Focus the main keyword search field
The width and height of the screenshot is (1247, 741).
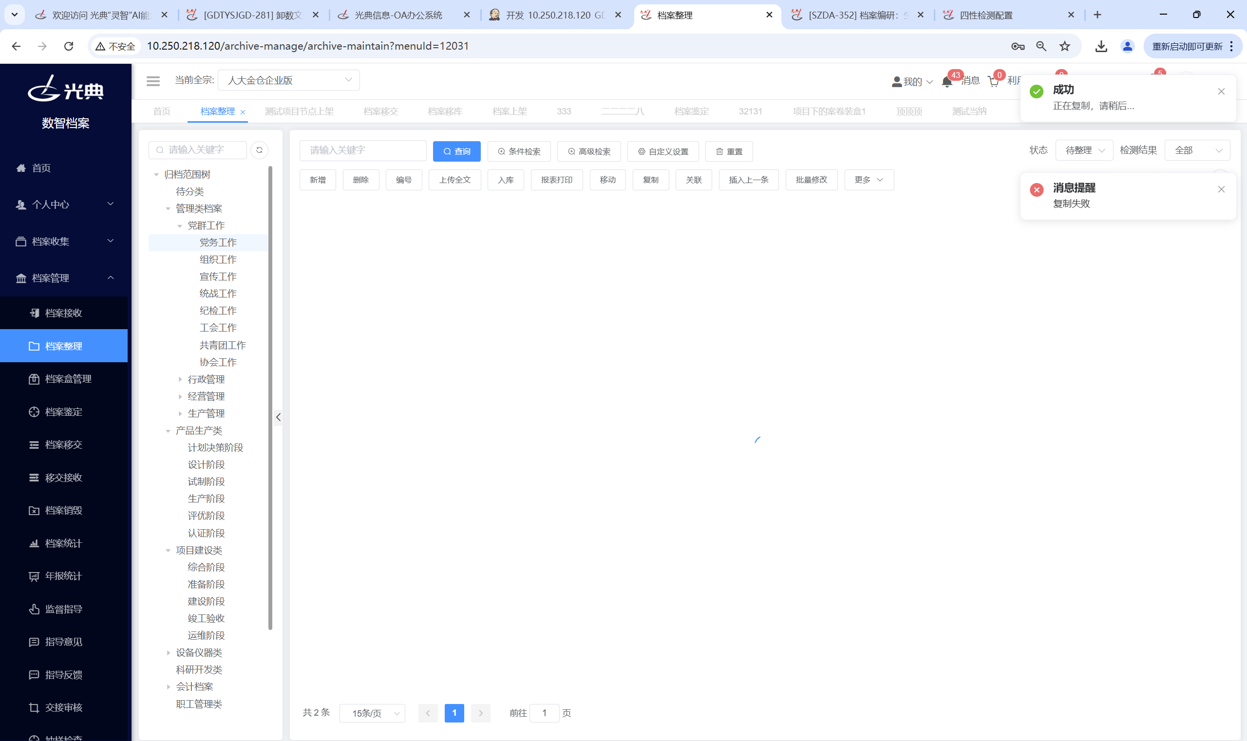[x=363, y=150]
